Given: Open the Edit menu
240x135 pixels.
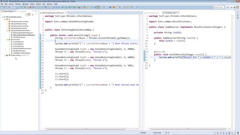Looking at the screenshot, I should (6, 4).
